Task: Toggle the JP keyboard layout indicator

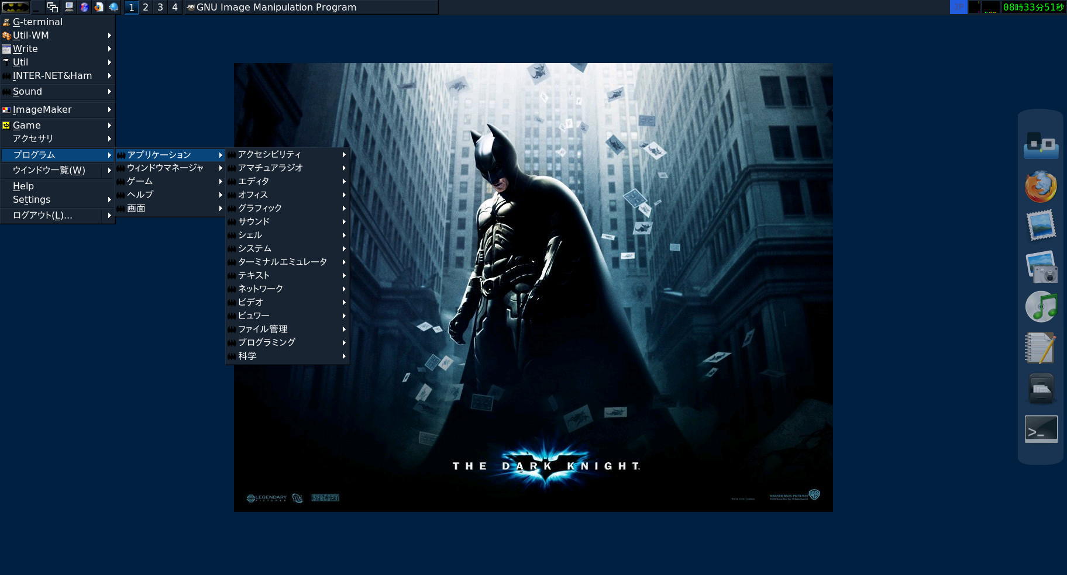Action: pyautogui.click(x=958, y=7)
